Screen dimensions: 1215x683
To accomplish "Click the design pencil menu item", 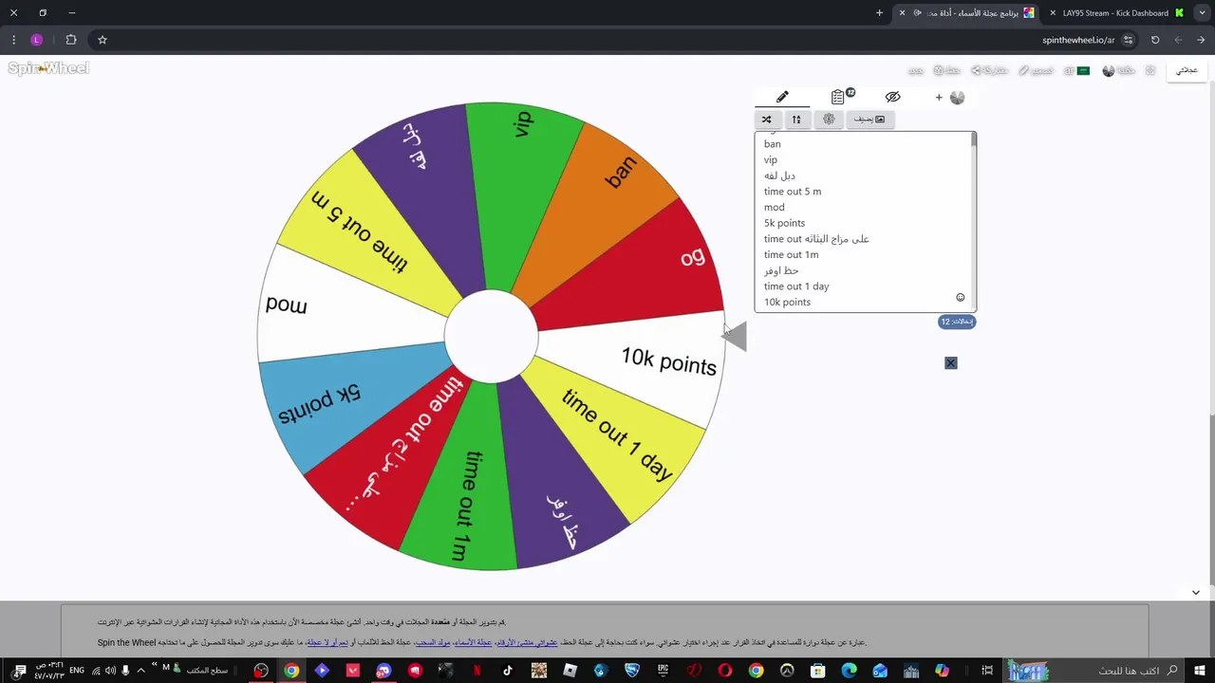I will [x=1036, y=71].
